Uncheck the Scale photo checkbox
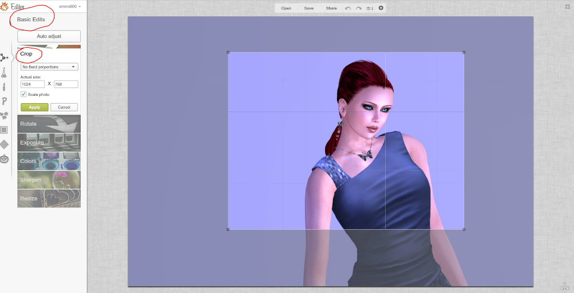Viewport: 574px width, 293px height. [24, 94]
